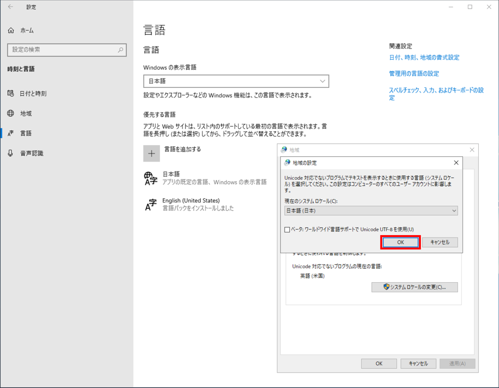499x388 pixels.
Task: Click the 日本語 language glyph icon
Action: 151,178
